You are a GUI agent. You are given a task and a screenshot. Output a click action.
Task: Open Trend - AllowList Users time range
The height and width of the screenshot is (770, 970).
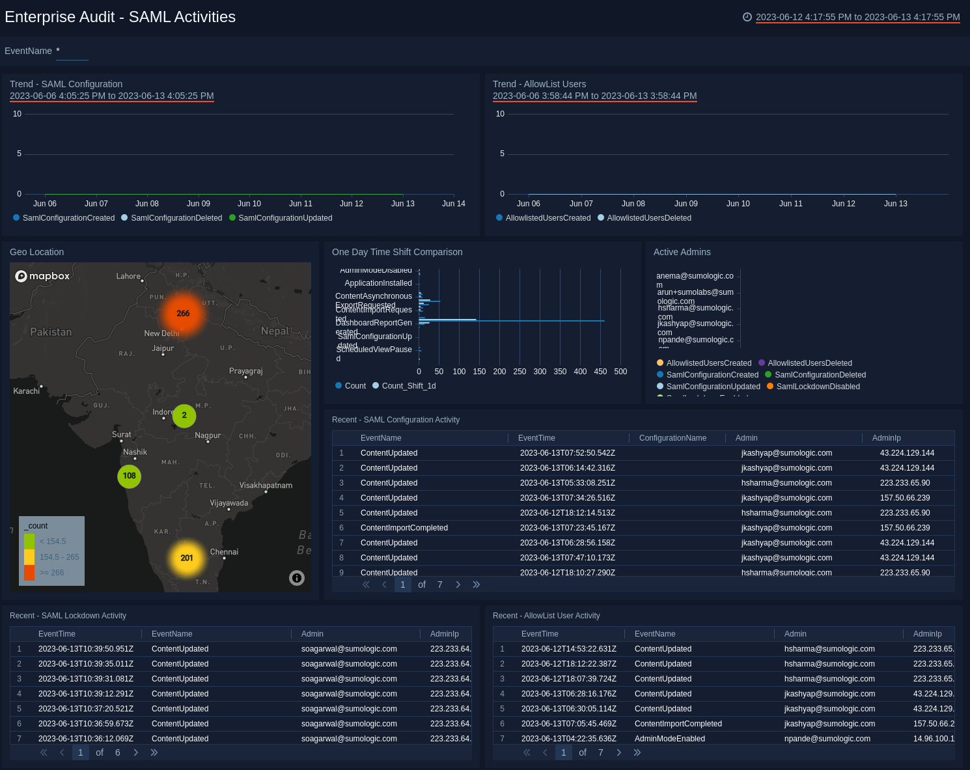click(x=594, y=96)
